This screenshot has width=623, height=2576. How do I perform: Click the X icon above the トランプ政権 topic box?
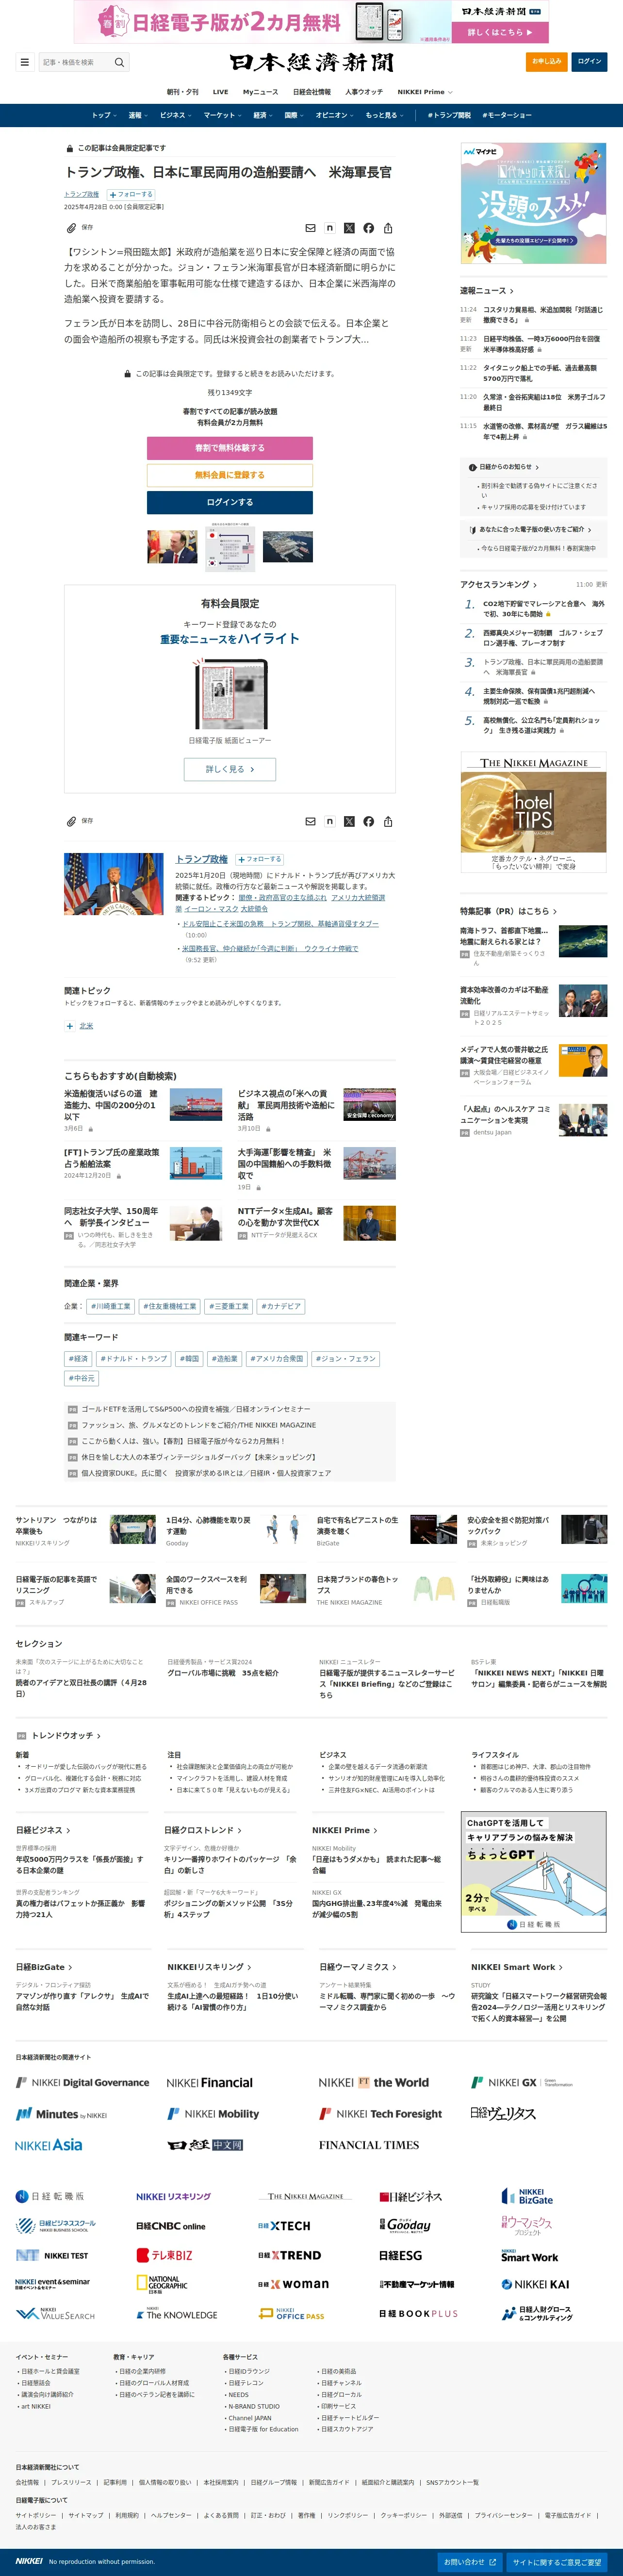(x=349, y=821)
